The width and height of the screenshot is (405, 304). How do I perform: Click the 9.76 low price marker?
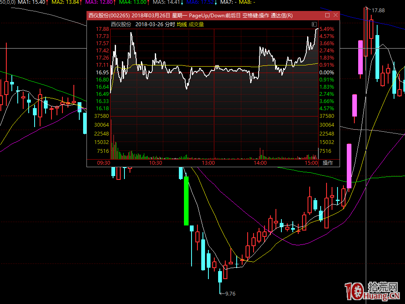click(x=230, y=294)
